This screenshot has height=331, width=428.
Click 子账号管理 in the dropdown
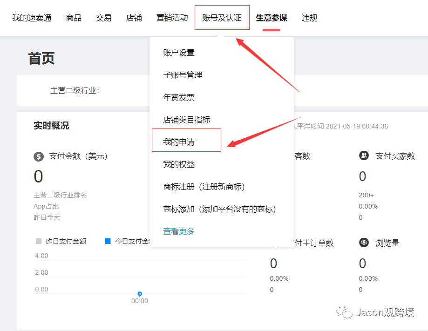click(x=182, y=75)
